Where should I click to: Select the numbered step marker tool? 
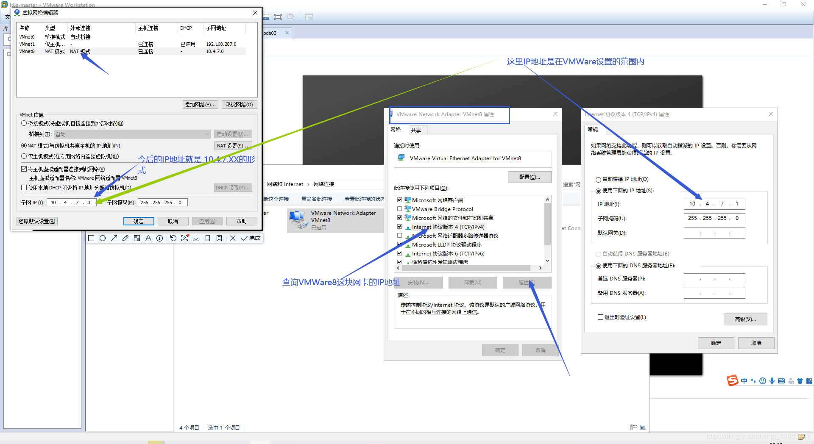160,238
